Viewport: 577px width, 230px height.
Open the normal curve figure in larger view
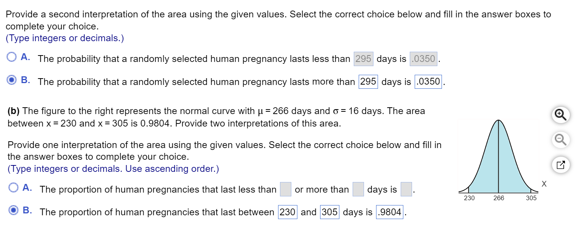click(x=560, y=165)
